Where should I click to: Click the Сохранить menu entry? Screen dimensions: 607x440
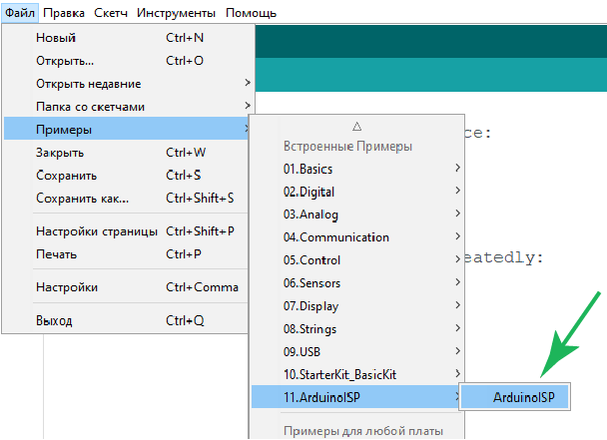click(126, 175)
